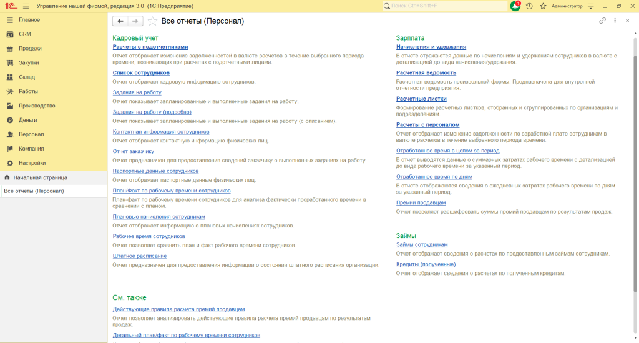The height and width of the screenshot is (343, 639).
Task: Click the 1C logo icon
Action: tap(11, 6)
